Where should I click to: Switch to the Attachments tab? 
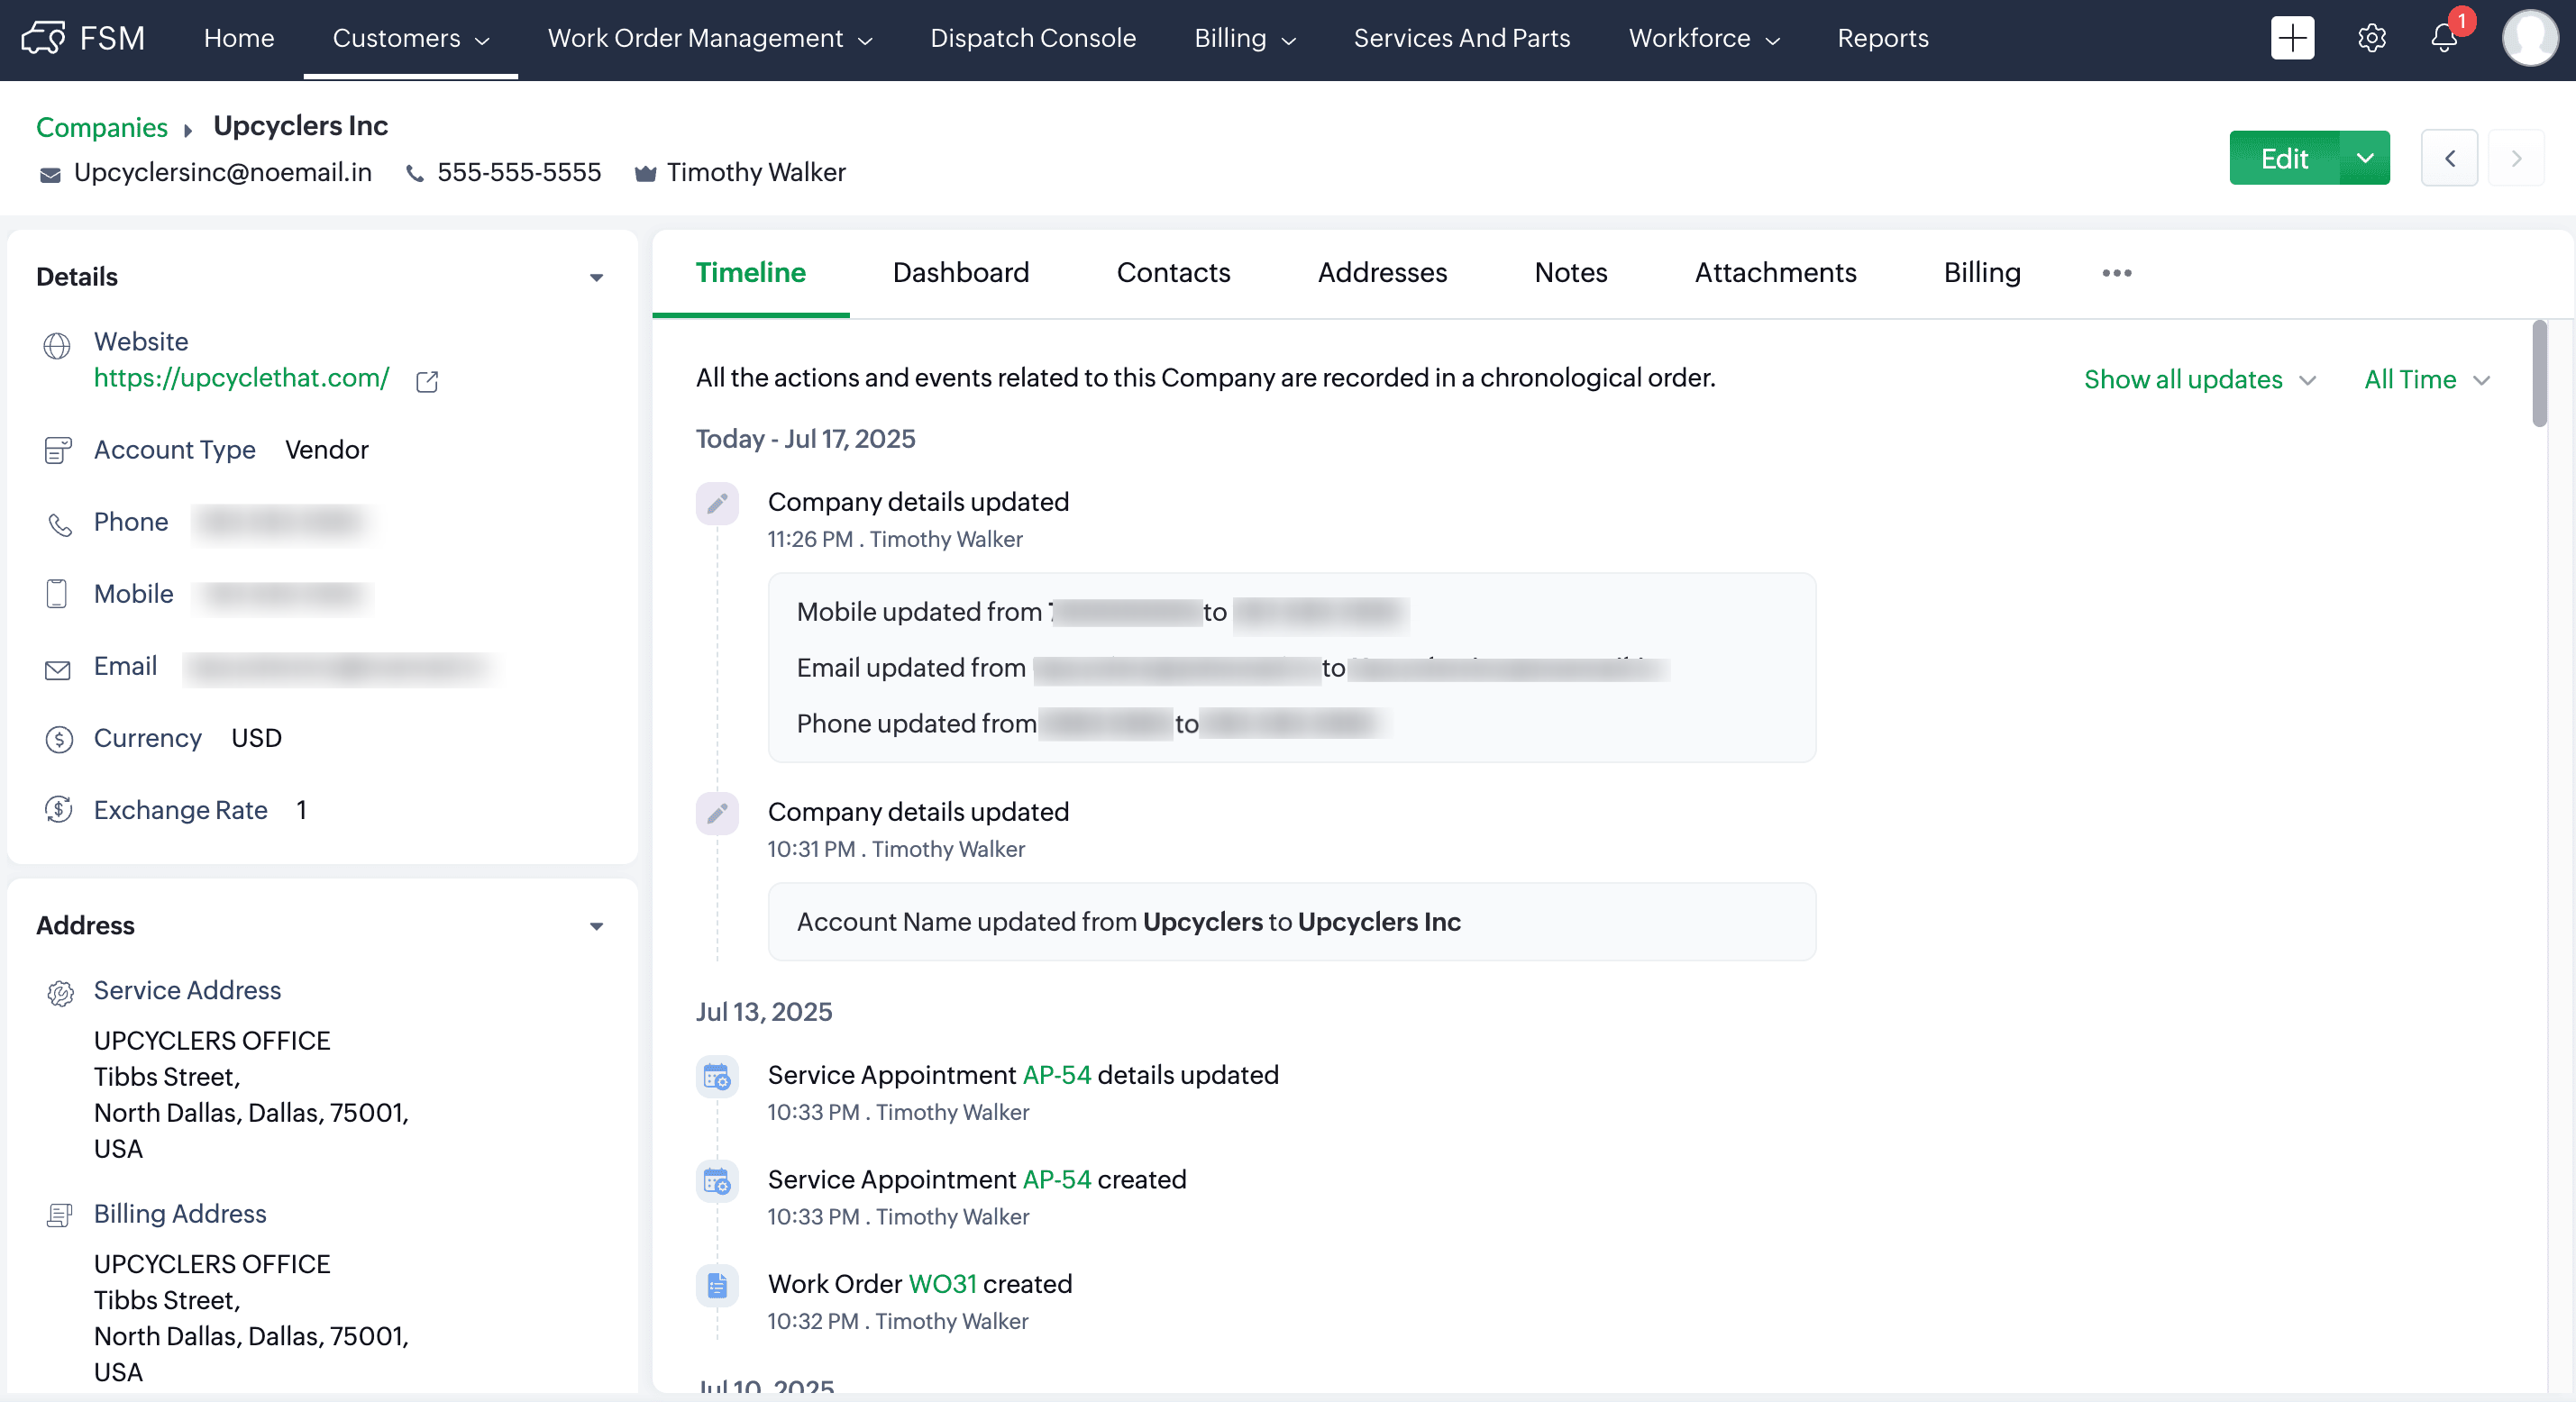(1774, 273)
